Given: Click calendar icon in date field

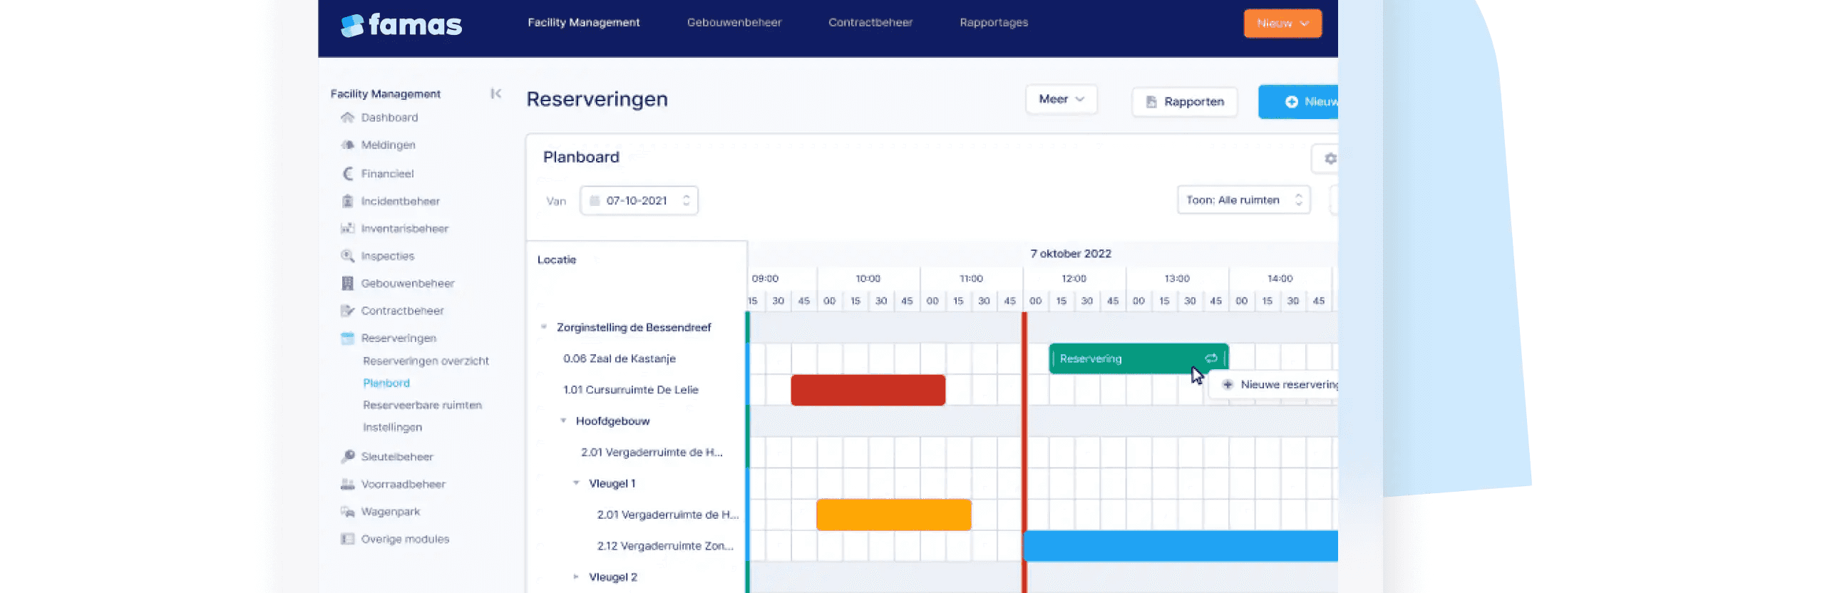Looking at the screenshot, I should 595,200.
